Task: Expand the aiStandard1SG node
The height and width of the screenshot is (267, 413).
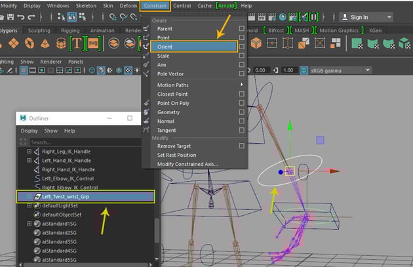Action: coord(29,224)
